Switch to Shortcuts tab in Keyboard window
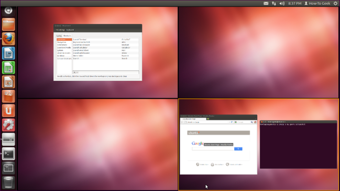The height and width of the screenshot is (191, 340). tap(67, 36)
